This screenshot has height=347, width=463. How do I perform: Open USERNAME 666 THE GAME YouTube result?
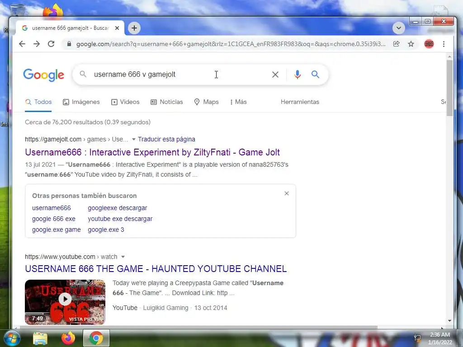156,269
